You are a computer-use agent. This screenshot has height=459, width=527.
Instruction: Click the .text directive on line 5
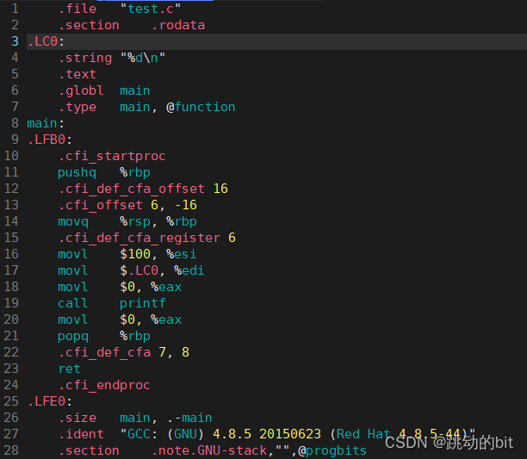(x=77, y=74)
